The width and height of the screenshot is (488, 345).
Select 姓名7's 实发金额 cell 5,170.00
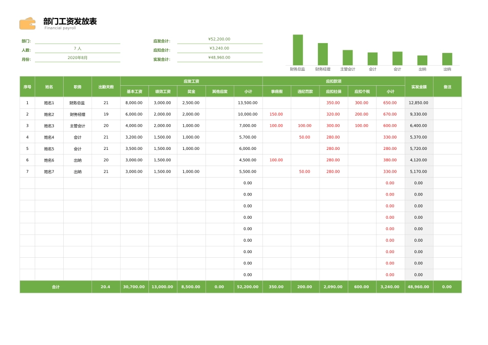pos(418,171)
